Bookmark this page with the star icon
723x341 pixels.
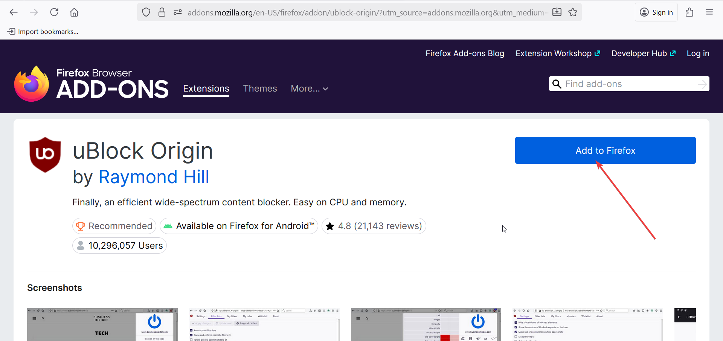[573, 12]
